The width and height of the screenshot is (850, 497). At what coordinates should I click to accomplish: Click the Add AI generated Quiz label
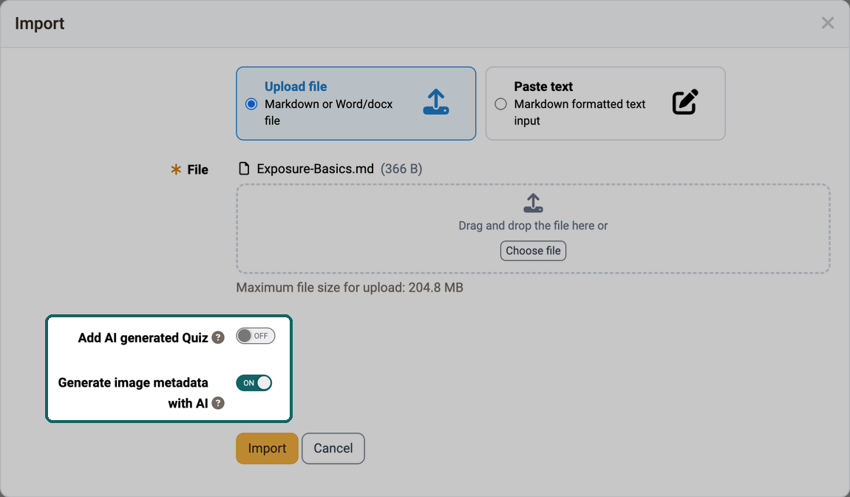(143, 337)
